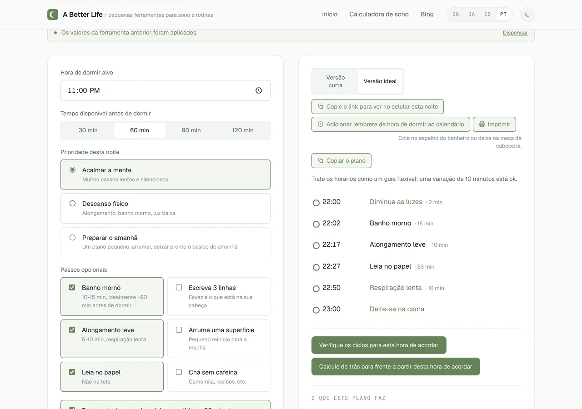
Task: Choose 60 min available time
Action: (x=140, y=130)
